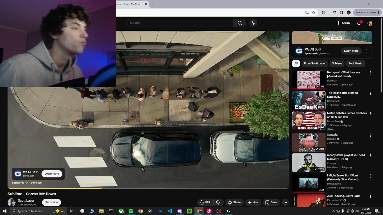Subscribe to Scott Lauer
This screenshot has width=383, height=215.
(x=51, y=202)
